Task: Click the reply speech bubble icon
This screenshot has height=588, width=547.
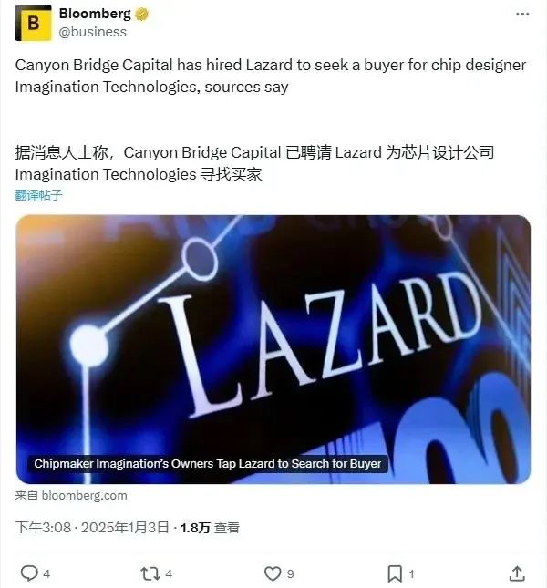Action: pyautogui.click(x=29, y=573)
